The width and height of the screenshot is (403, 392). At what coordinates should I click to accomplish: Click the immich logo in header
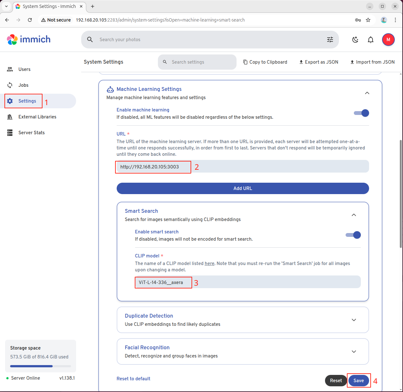tap(29, 40)
